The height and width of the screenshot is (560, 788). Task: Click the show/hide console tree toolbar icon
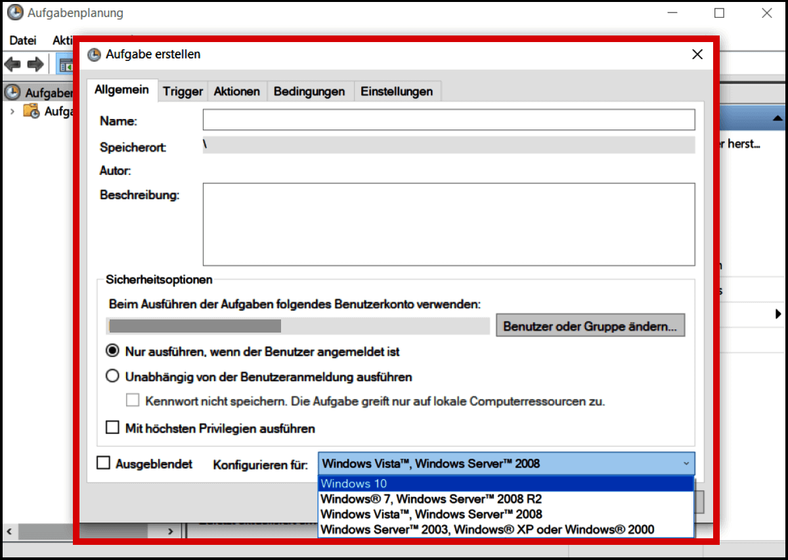(x=66, y=63)
